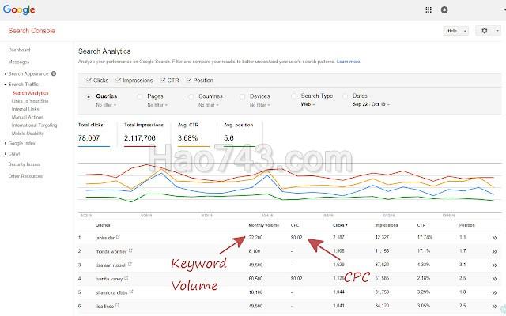This screenshot has width=506, height=316.
Task: Open Internal Links in sidebar
Action: click(x=25, y=109)
